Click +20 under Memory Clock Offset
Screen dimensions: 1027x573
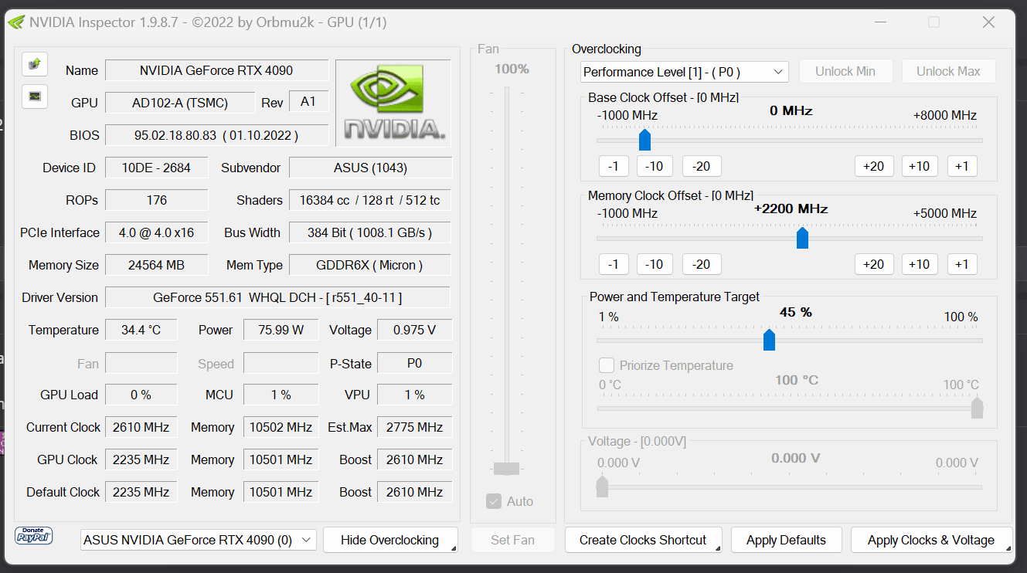pos(874,264)
